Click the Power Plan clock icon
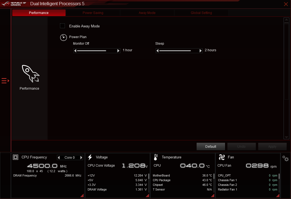This screenshot has height=199, width=291. pyautogui.click(x=63, y=38)
